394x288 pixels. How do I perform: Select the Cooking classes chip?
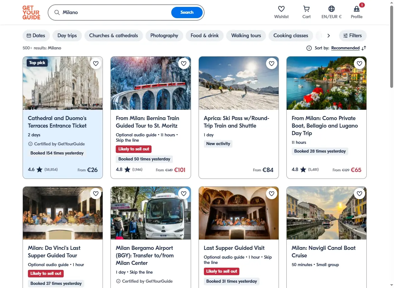(x=290, y=36)
